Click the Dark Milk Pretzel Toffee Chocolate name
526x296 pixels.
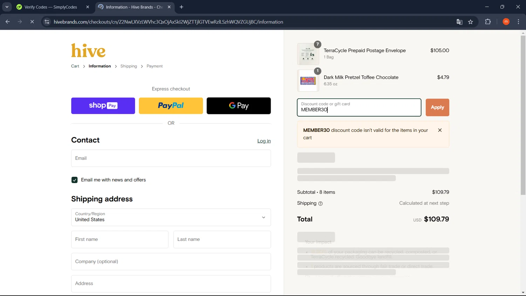(x=361, y=77)
